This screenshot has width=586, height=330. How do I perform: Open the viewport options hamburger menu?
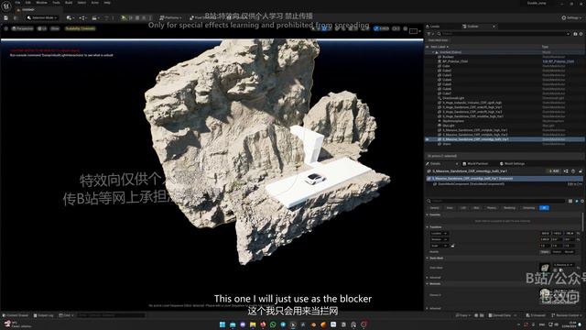coord(6,28)
